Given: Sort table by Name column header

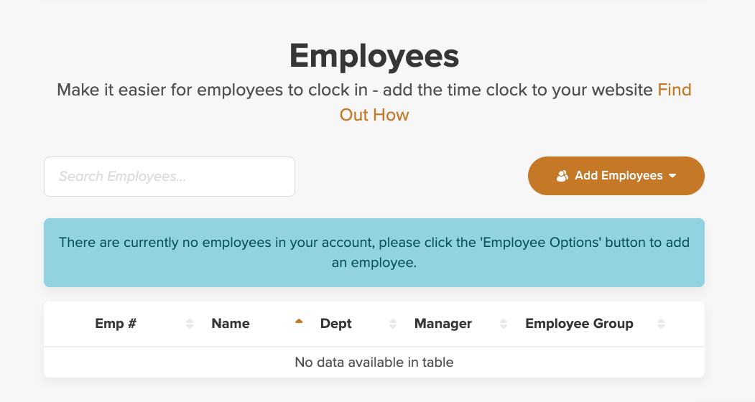Looking at the screenshot, I should (231, 324).
